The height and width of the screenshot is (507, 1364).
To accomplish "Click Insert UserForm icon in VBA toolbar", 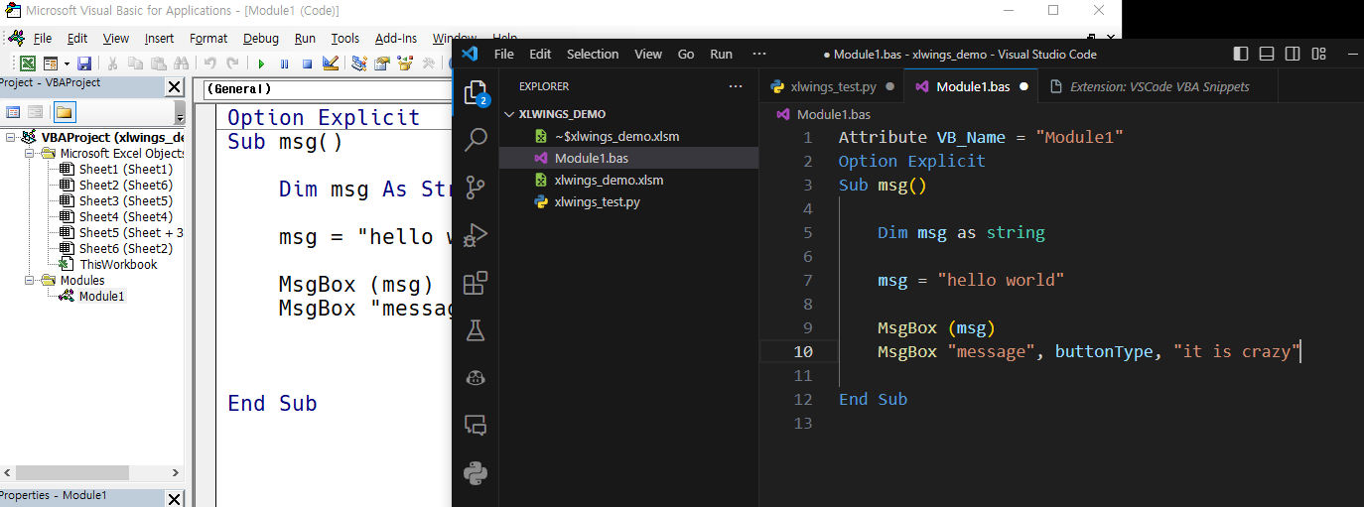I will (50, 63).
